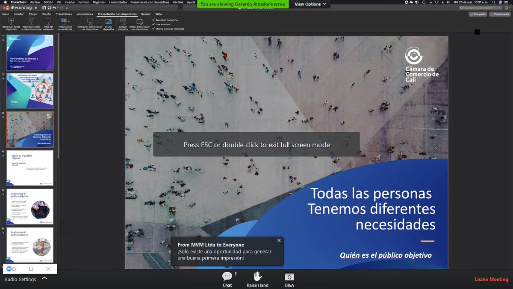The image size is (513, 289).
Task: Click the Comentarios button
Action: coord(500,14)
